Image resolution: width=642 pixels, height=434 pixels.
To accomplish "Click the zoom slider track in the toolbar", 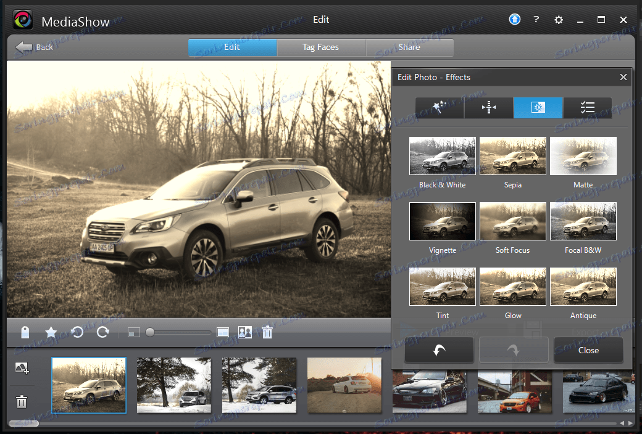I will click(x=180, y=332).
